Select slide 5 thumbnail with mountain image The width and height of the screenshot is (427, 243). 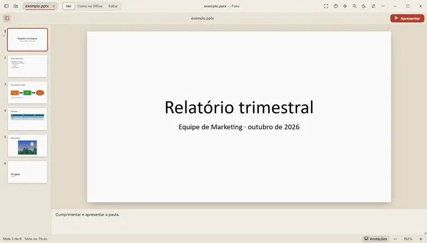(x=28, y=145)
